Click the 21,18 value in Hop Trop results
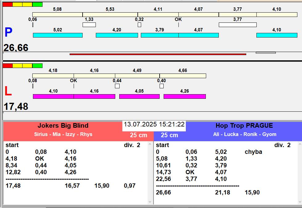The image size is (302, 208). 222,192
